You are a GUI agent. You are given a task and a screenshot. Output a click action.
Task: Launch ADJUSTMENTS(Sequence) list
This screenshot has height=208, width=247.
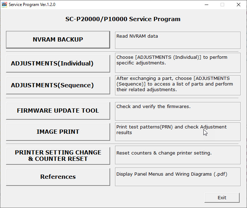(x=58, y=86)
